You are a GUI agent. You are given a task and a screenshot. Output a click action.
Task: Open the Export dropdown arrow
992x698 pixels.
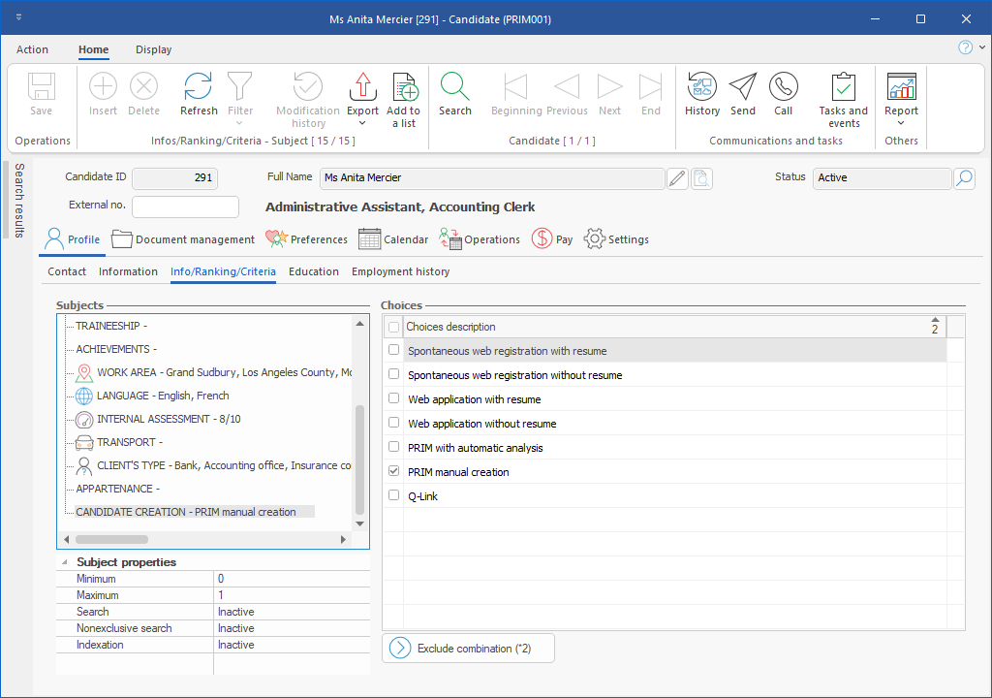click(x=362, y=124)
